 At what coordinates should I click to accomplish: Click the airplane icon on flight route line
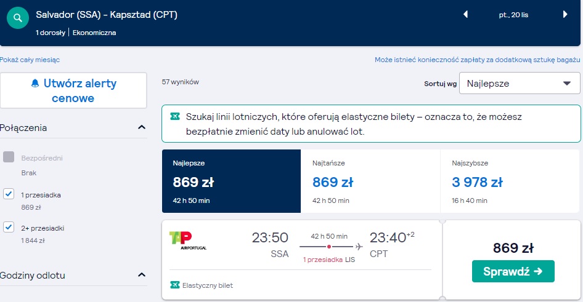point(359,247)
